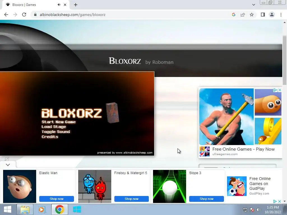Open File Explorer from taskbar
287x215 pixels.
click(x=25, y=209)
